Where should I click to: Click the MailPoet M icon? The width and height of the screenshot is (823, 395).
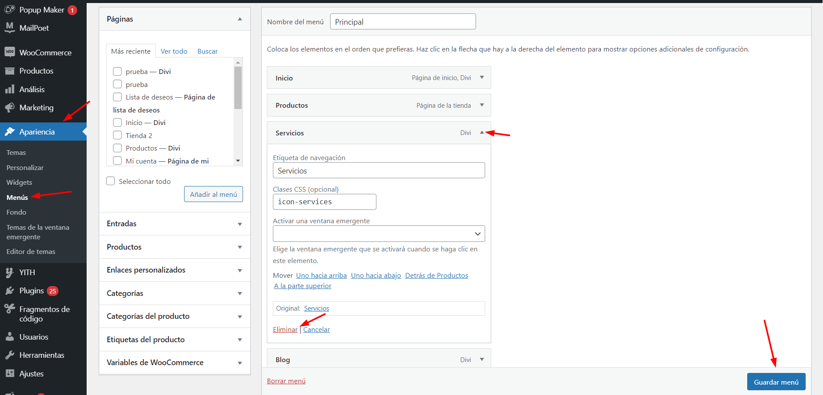pos(10,28)
